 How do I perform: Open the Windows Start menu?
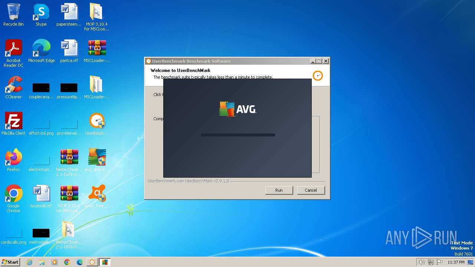tap(10, 262)
